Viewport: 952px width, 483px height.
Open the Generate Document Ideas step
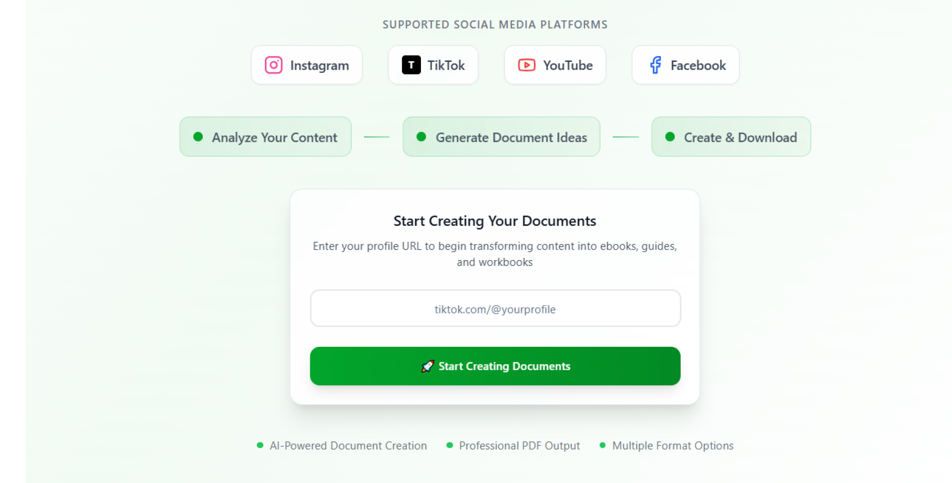point(501,137)
